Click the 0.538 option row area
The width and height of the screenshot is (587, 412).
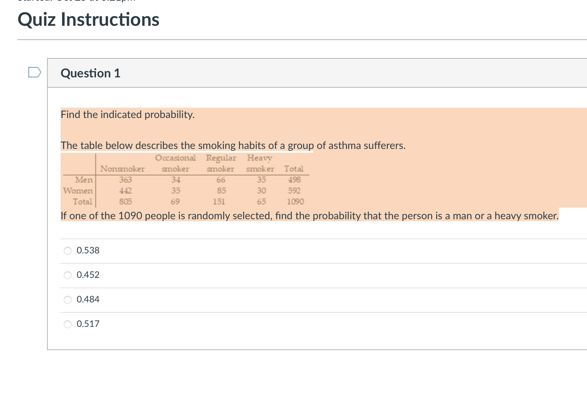click(x=88, y=250)
